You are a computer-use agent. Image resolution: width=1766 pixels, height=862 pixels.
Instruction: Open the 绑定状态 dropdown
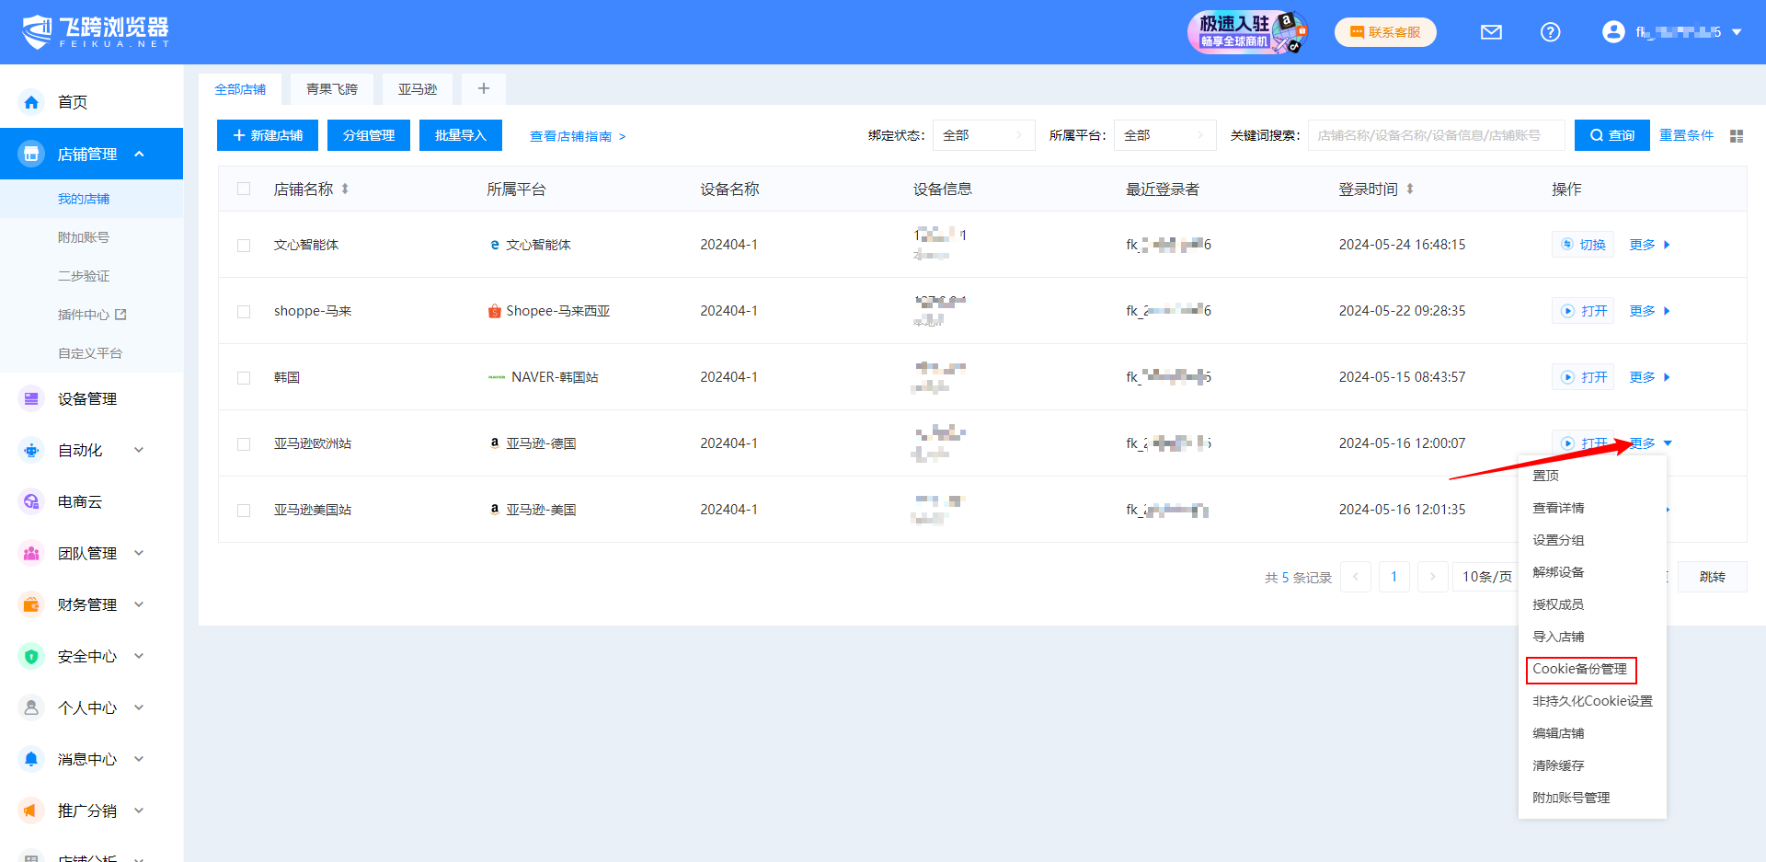(x=982, y=135)
